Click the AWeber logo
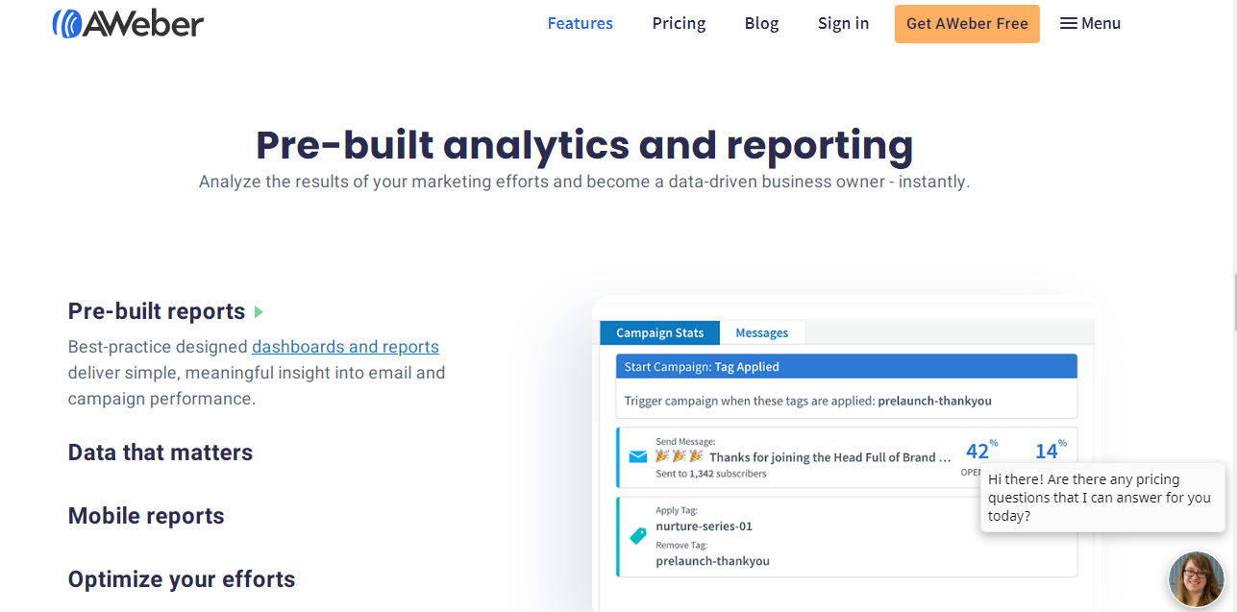 [x=128, y=22]
